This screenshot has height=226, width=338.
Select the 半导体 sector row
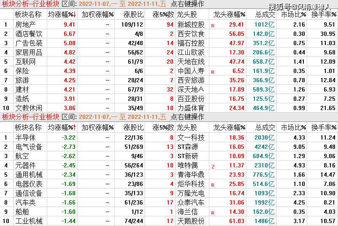[25, 137]
